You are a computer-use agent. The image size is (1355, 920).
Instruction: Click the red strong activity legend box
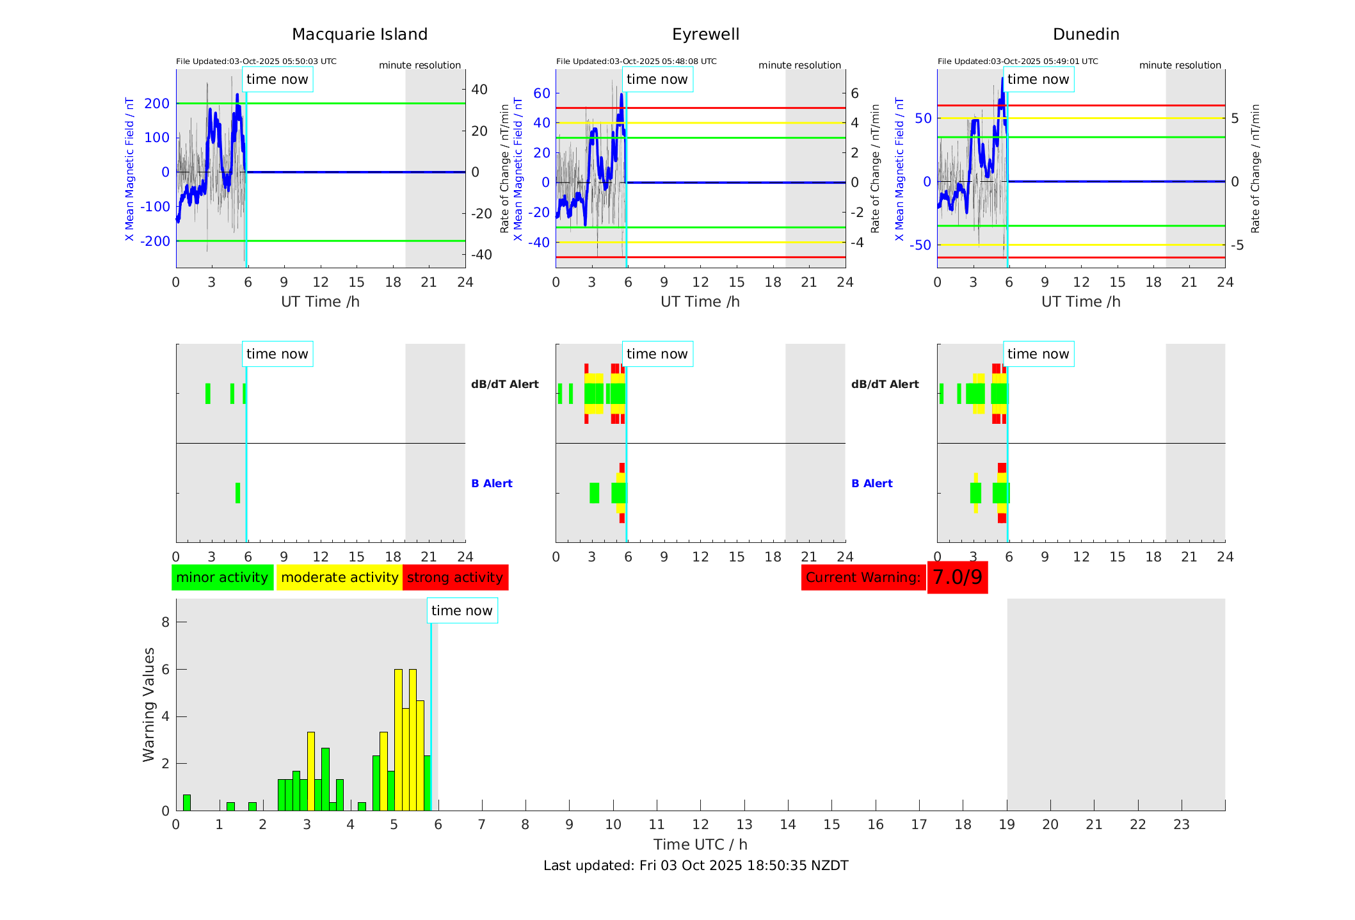coord(455,577)
